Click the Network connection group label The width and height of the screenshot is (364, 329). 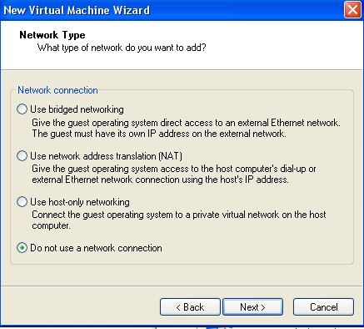point(57,90)
